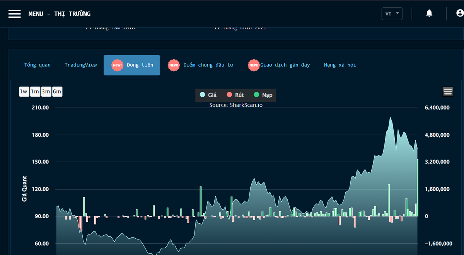The height and width of the screenshot is (255, 464).
Task: Expand the VI language dropdown
Action: pyautogui.click(x=392, y=14)
